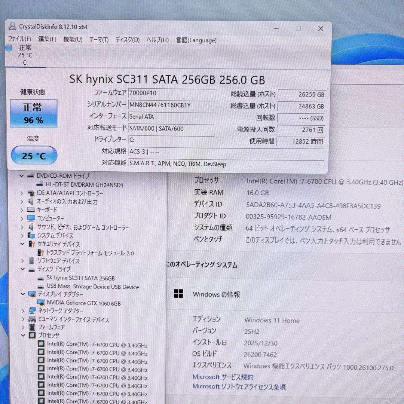Open the ヘルプ(H) menu

coord(157,40)
